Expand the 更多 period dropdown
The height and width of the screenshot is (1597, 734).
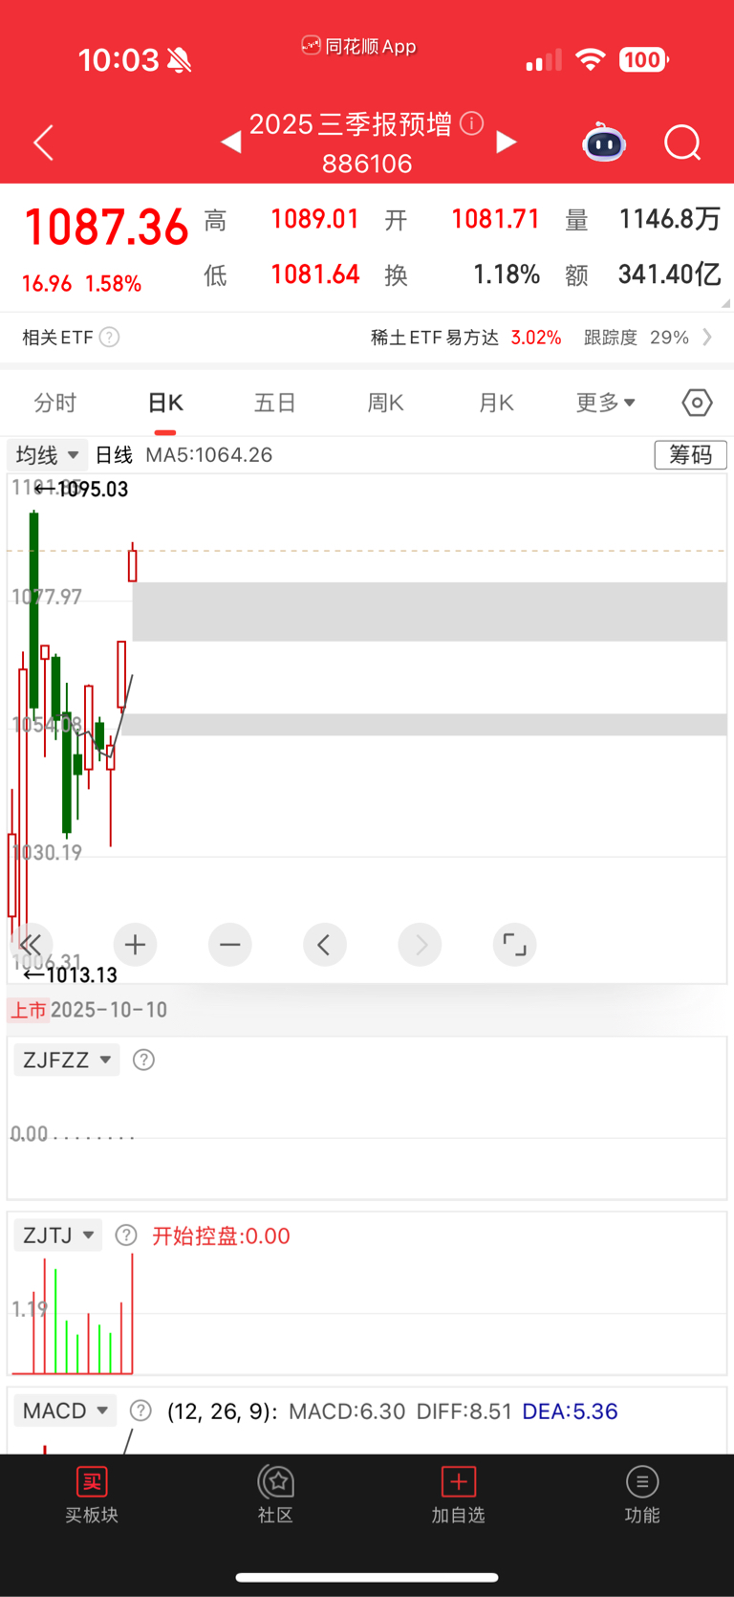pyautogui.click(x=605, y=403)
